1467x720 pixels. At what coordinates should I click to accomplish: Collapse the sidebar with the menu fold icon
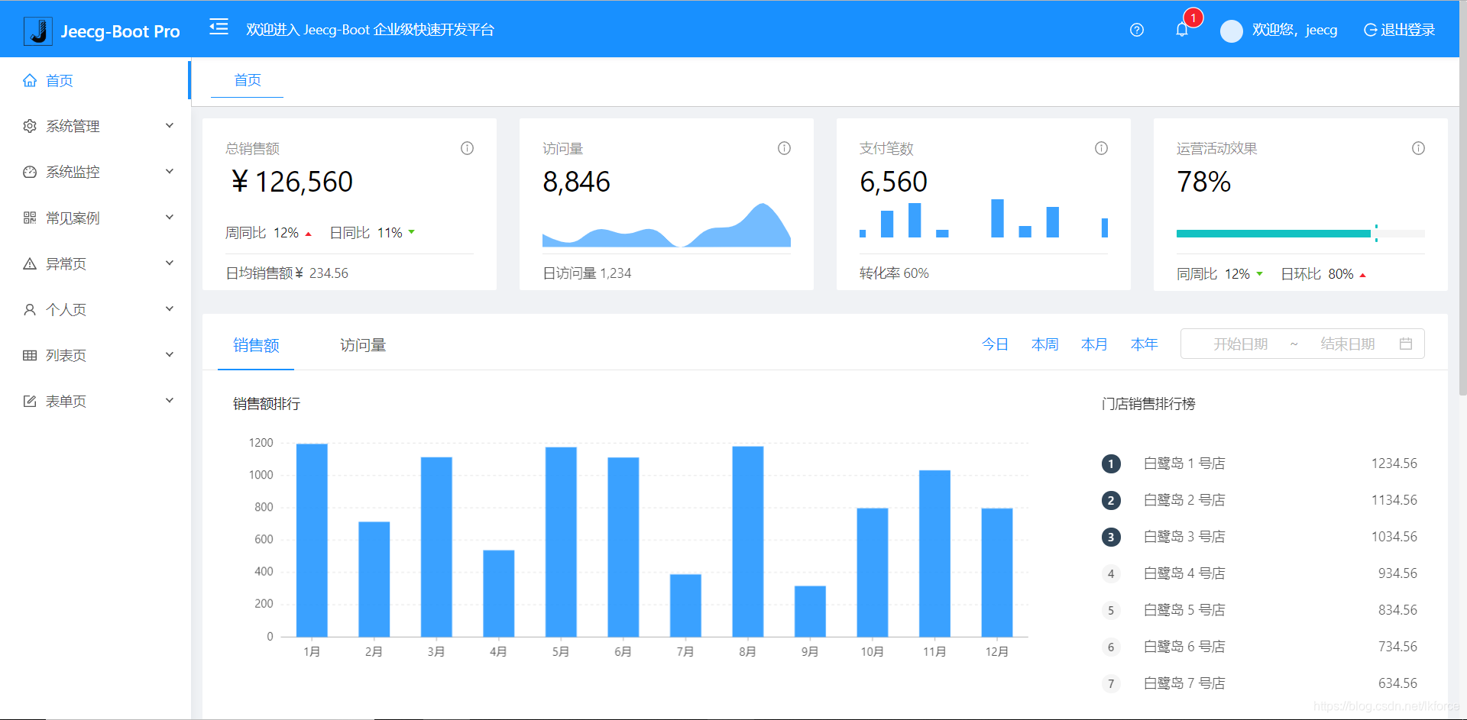219,27
